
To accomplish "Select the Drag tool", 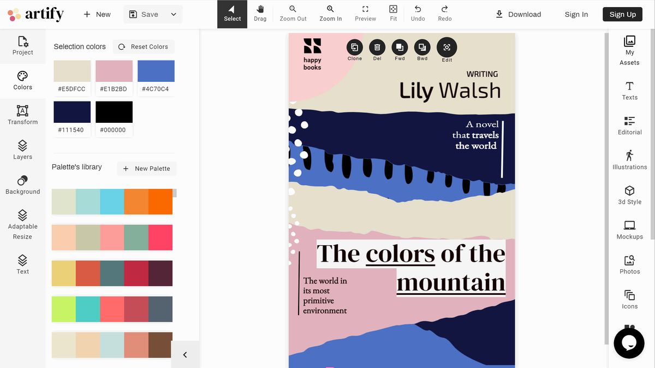I will 260,14.
